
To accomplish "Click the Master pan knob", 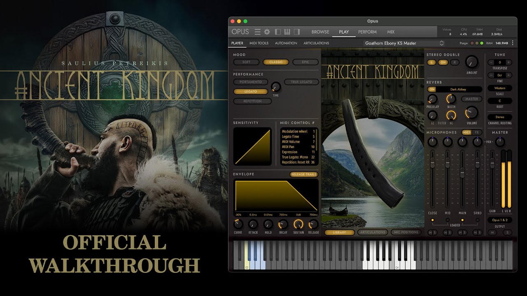I will point(500,142).
